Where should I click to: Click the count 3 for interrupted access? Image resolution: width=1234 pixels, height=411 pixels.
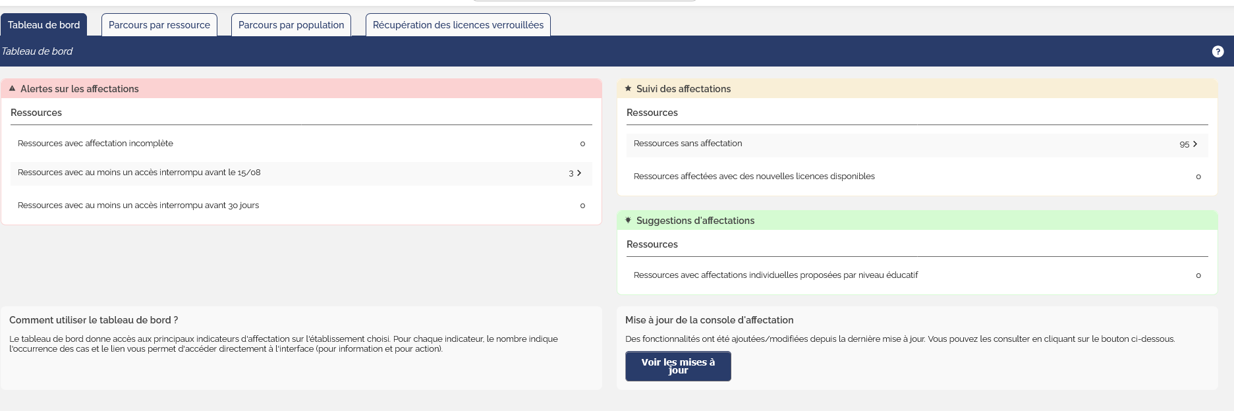click(x=571, y=173)
